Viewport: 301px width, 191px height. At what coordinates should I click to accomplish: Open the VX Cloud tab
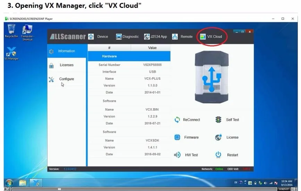211,37
